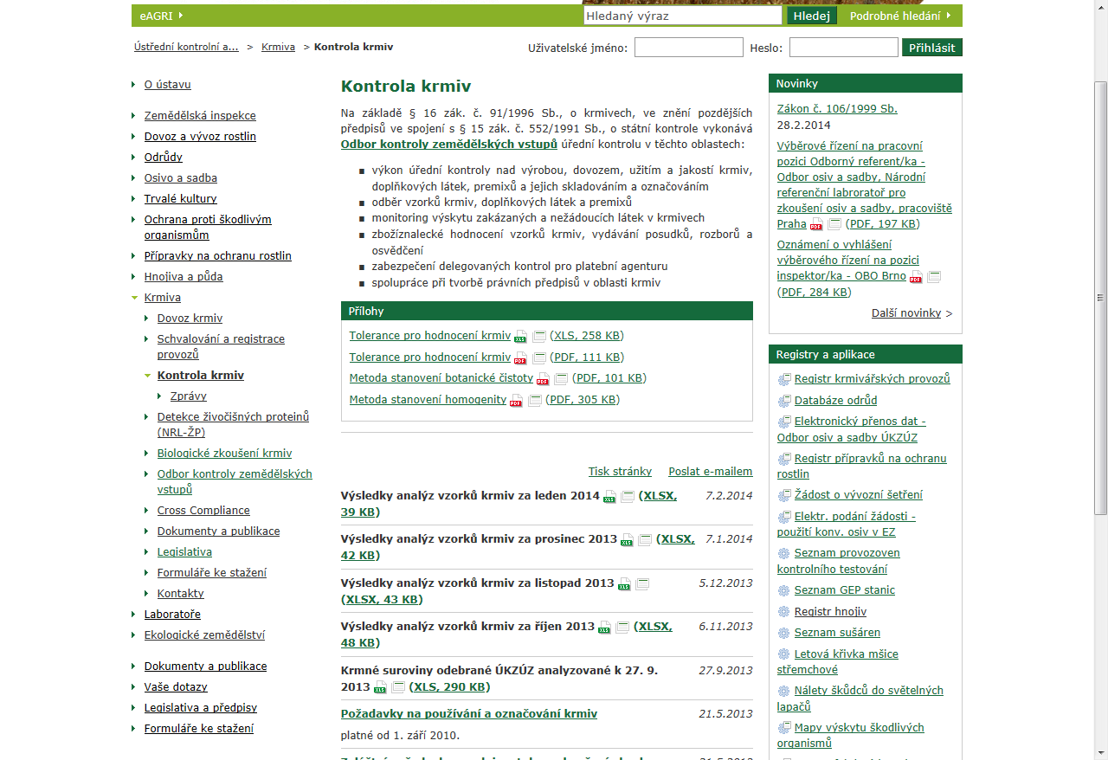Open XLSX, 43 KB file link
This screenshot has height=760, width=1108.
pyautogui.click(x=381, y=600)
